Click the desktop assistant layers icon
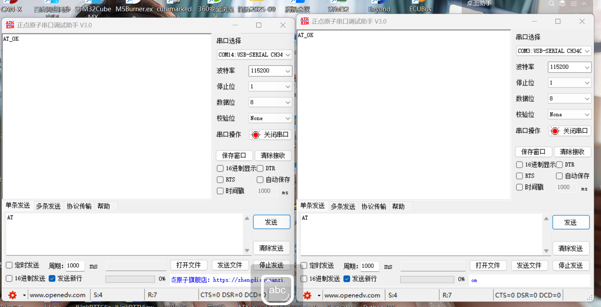 (x=562, y=3)
